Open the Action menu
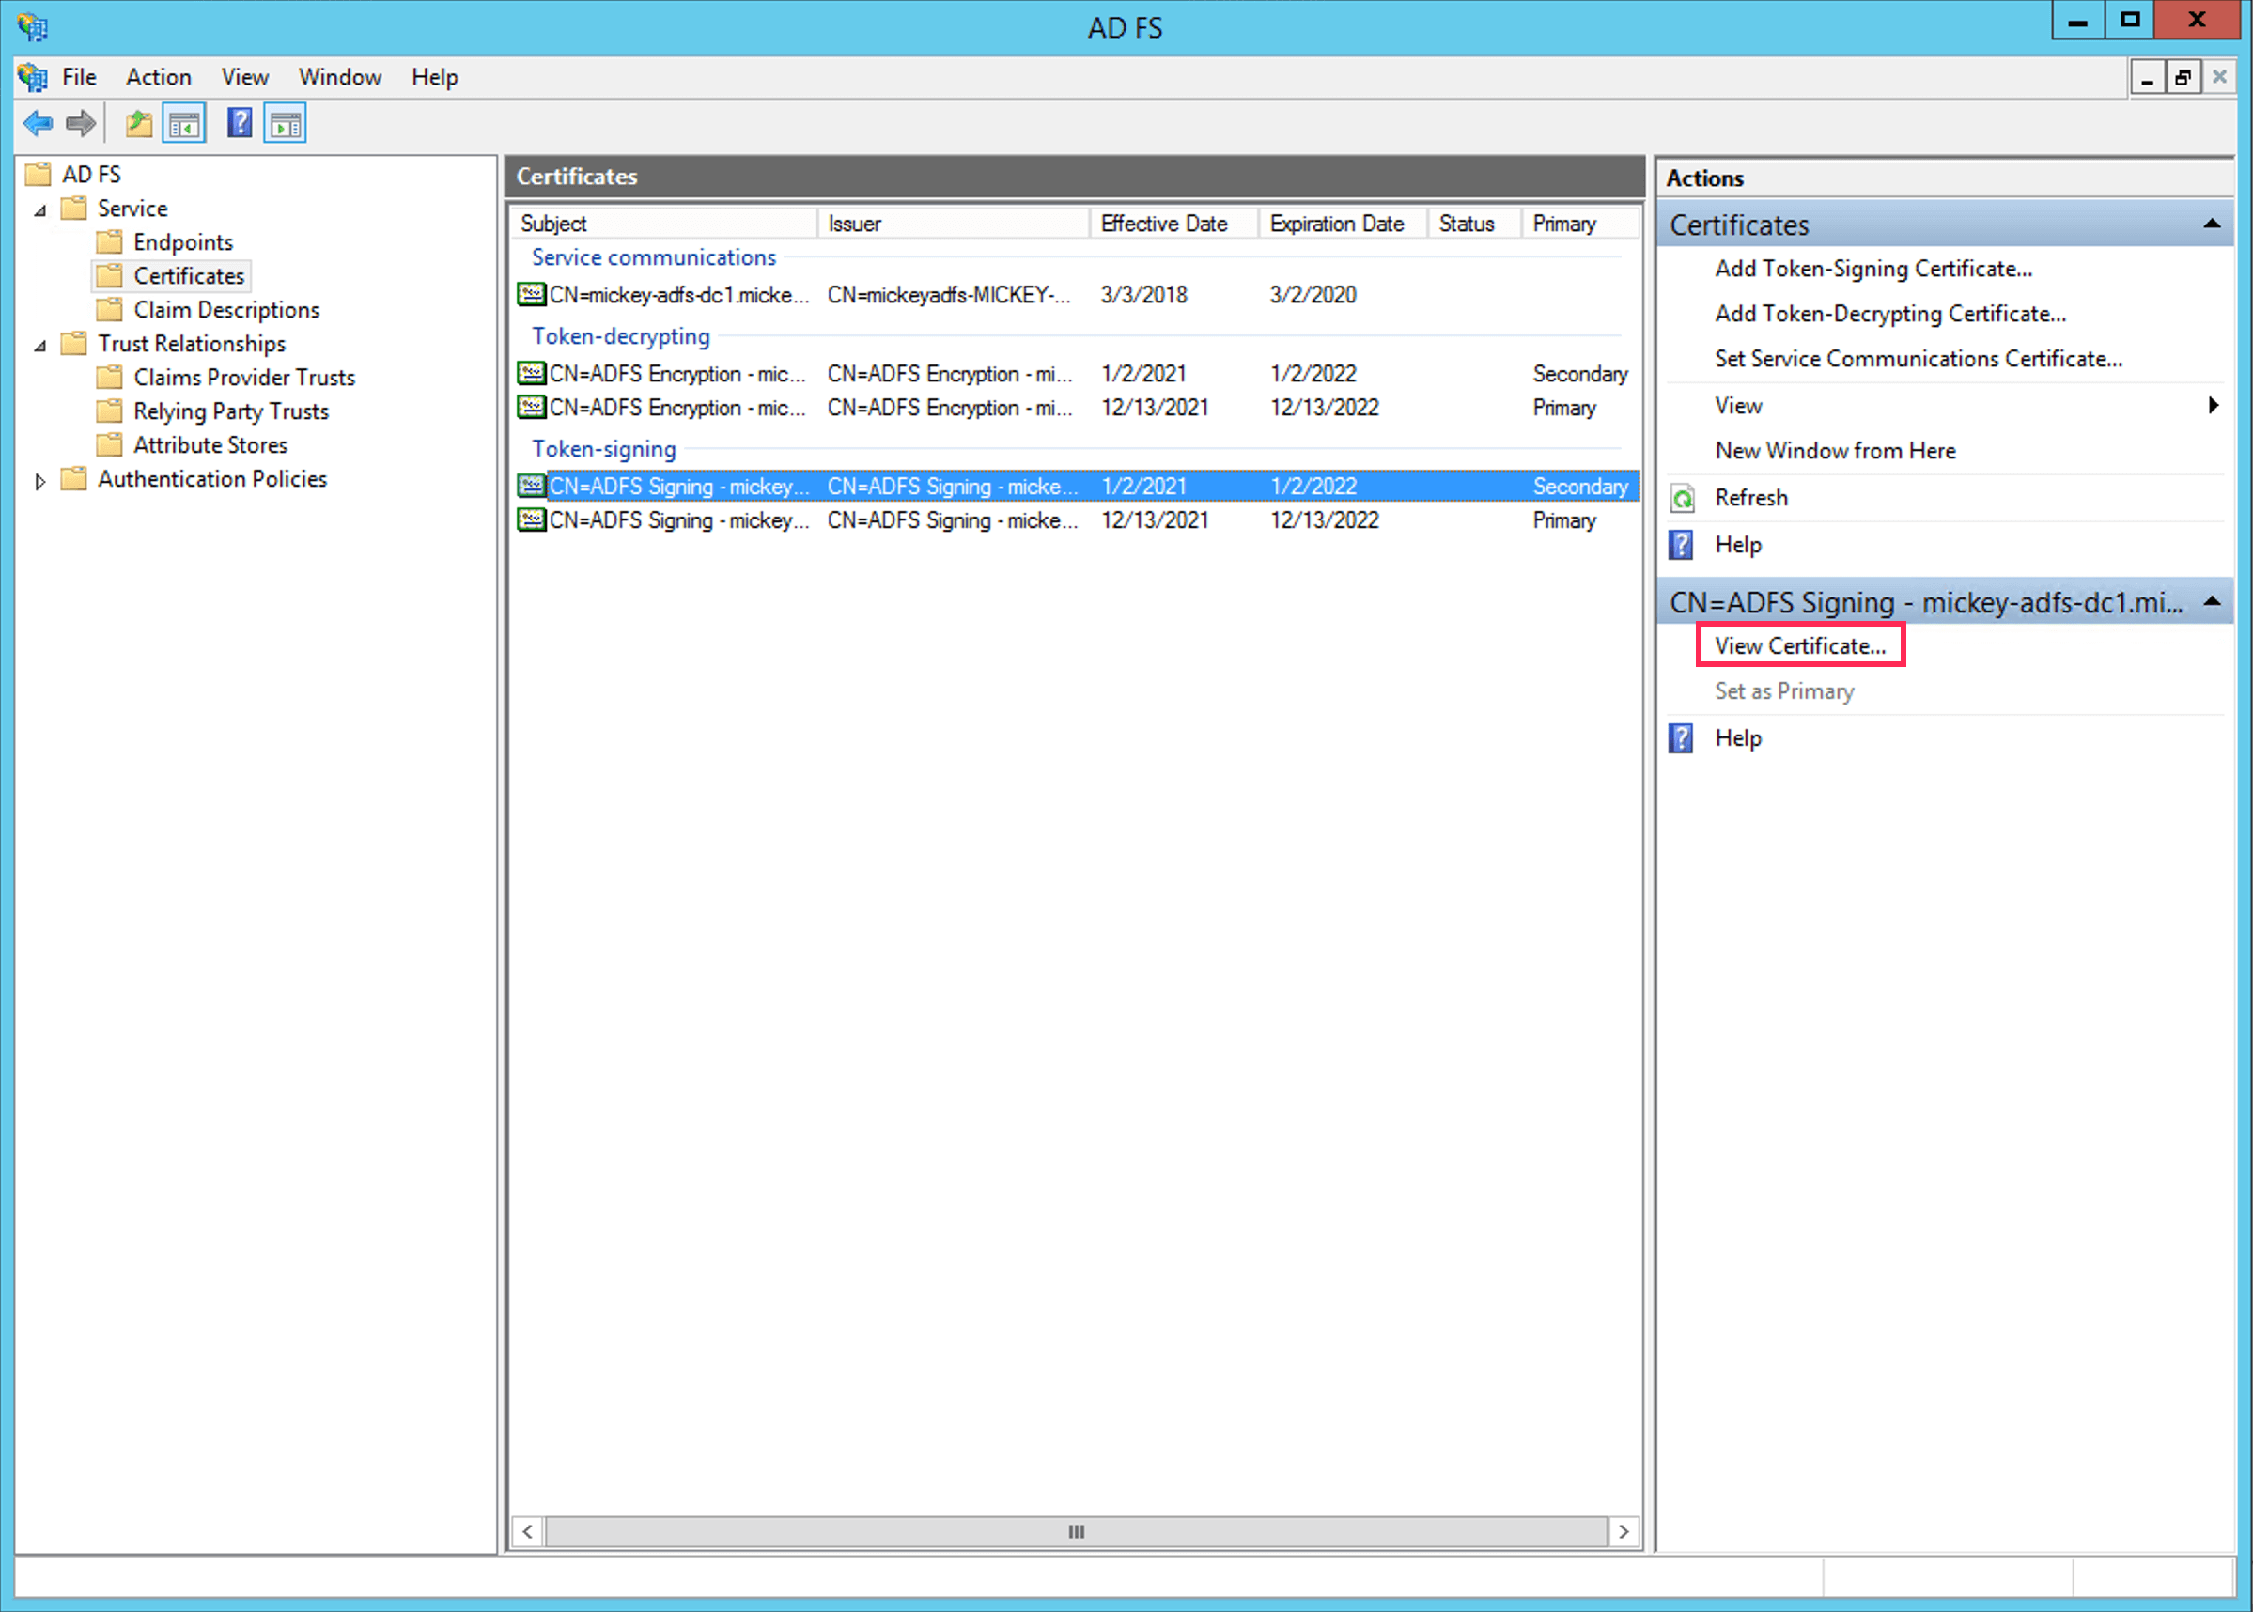 pos(158,77)
